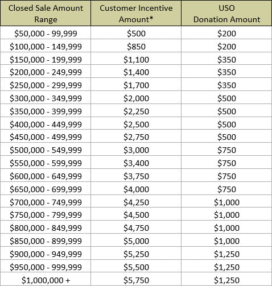Select the Customer Incentive Amount header

[136, 13]
